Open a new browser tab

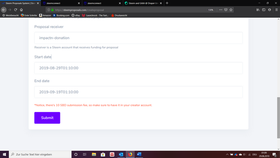167,3
